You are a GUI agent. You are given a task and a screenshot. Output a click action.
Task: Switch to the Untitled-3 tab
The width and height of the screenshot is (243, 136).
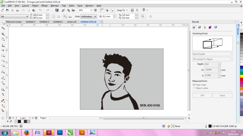pos(30,22)
